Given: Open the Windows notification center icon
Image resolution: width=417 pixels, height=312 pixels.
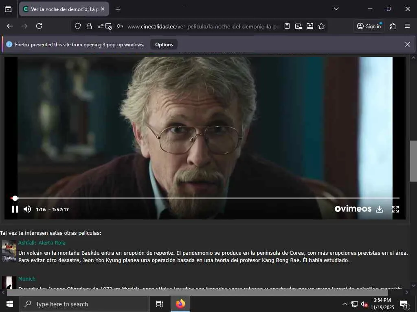Looking at the screenshot, I should [404, 304].
